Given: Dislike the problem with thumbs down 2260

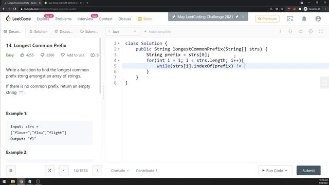Looking at the screenshot, I should pyautogui.click(x=47, y=55).
